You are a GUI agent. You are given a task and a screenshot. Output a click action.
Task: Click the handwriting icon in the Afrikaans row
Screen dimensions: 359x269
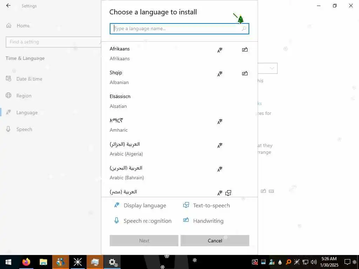pyautogui.click(x=245, y=49)
